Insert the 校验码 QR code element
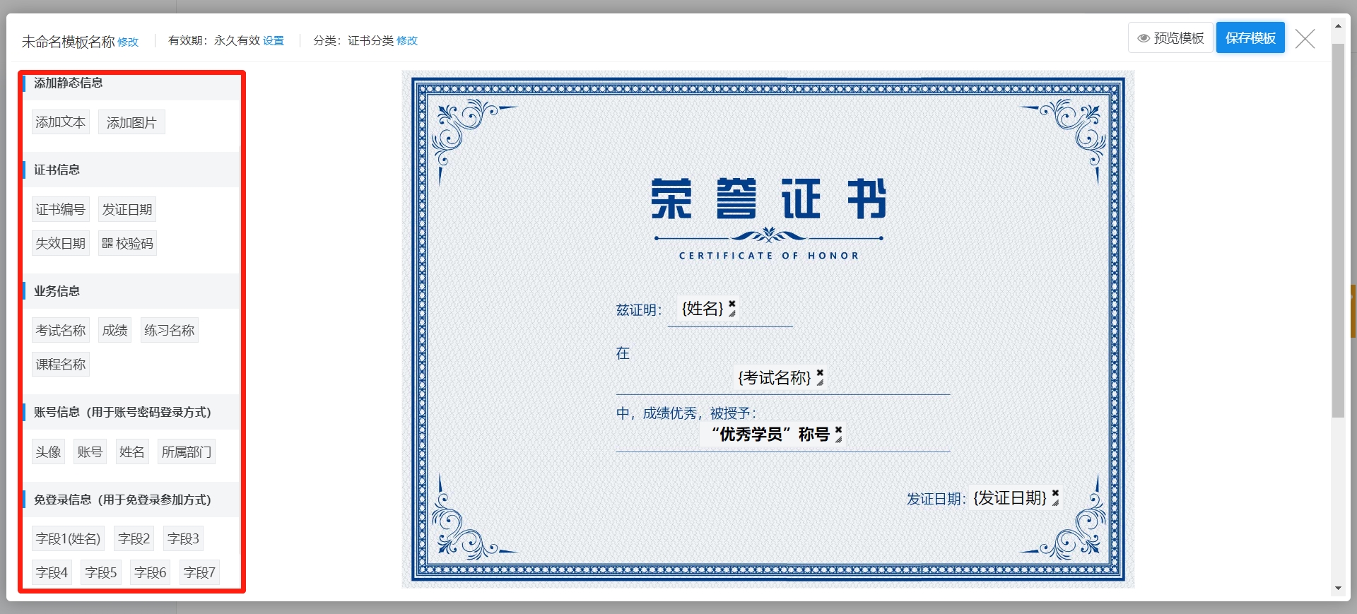This screenshot has width=1357, height=614. pyautogui.click(x=127, y=244)
